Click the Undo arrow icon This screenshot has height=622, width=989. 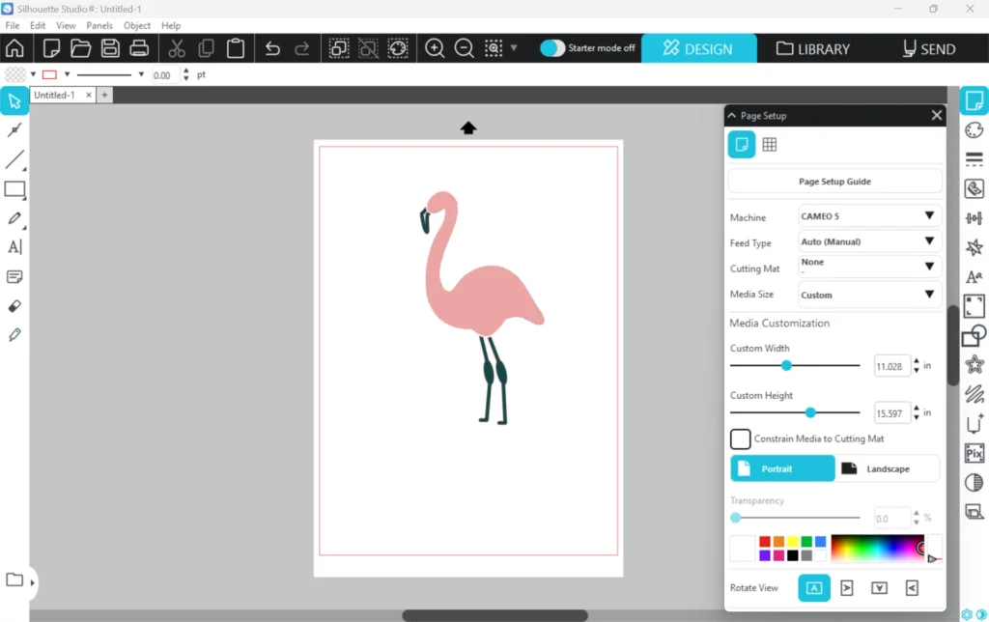pyautogui.click(x=272, y=48)
